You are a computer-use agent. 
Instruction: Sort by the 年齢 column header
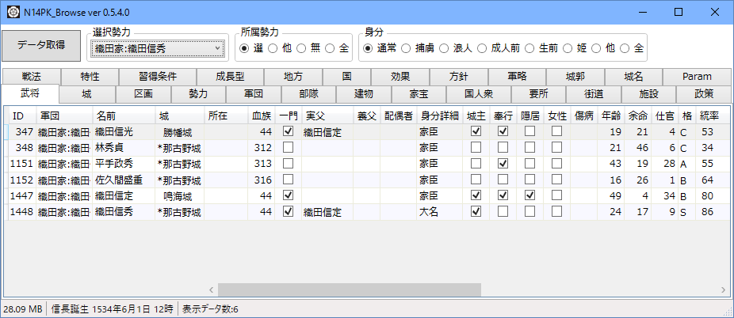coord(610,115)
